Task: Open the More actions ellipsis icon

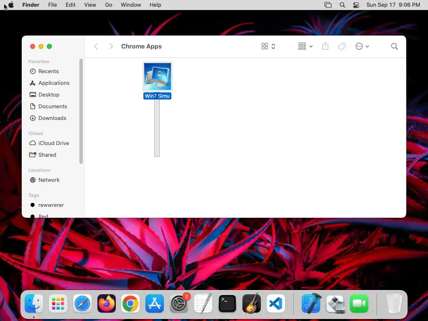Action: click(359, 46)
